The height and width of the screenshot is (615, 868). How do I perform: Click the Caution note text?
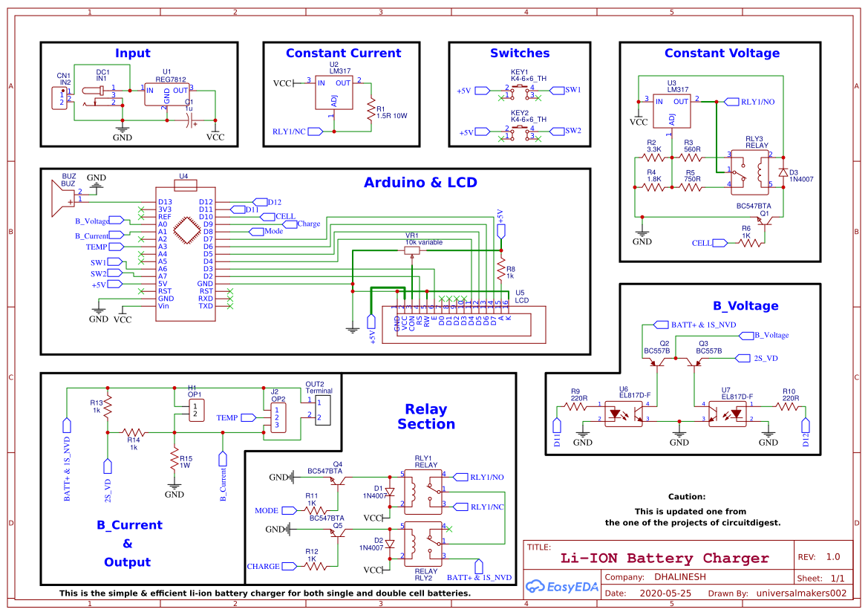(x=686, y=496)
